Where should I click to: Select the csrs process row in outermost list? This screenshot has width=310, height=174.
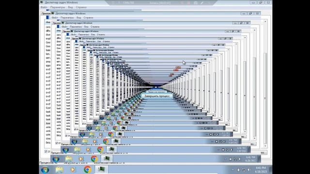pos(48,27)
